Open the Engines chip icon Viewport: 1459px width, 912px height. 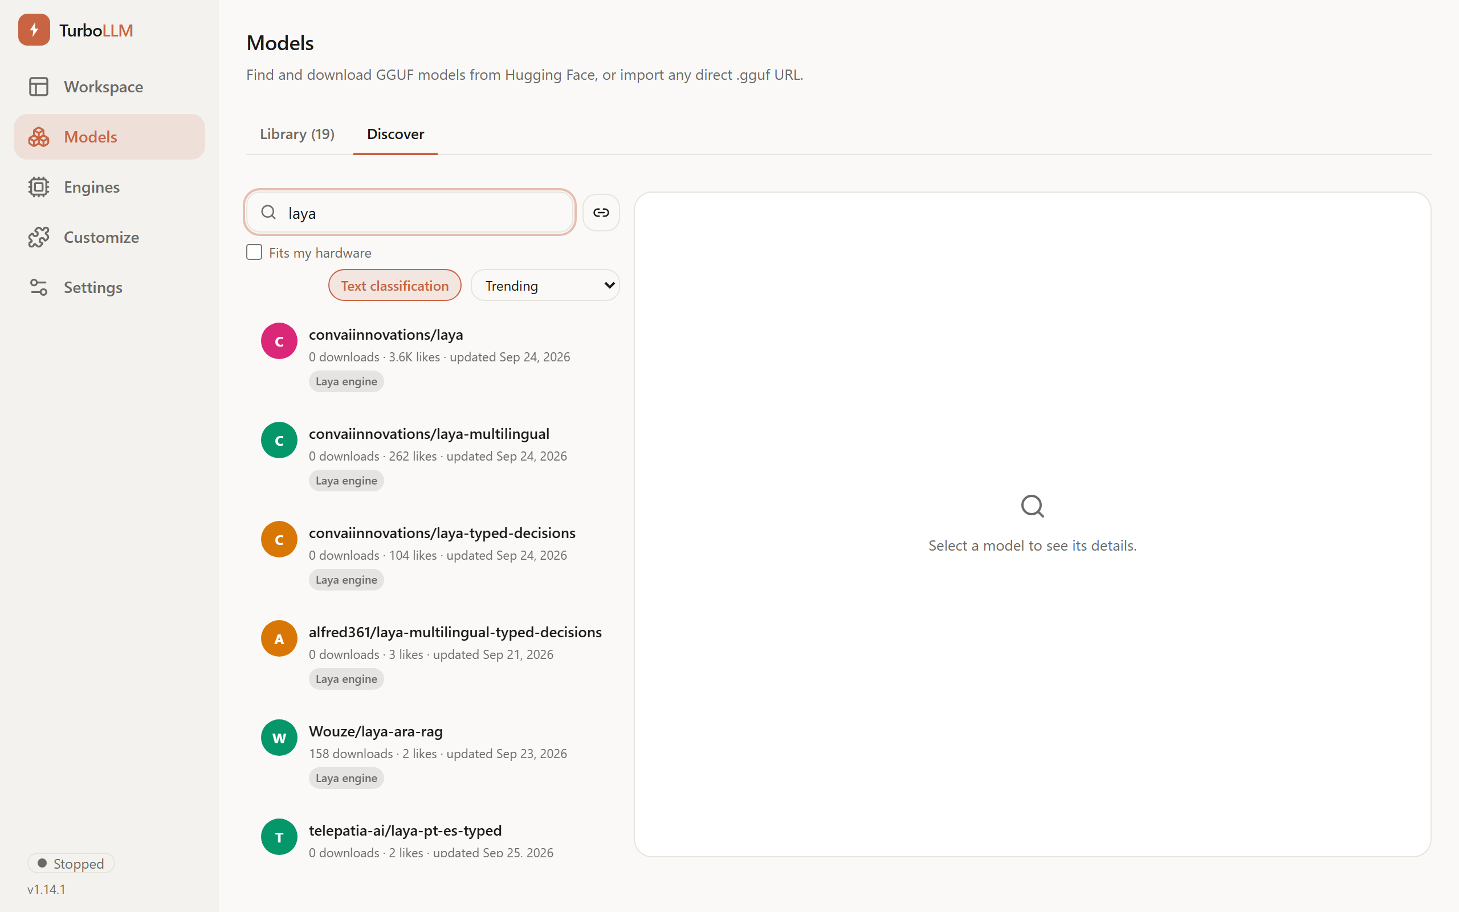[39, 187]
